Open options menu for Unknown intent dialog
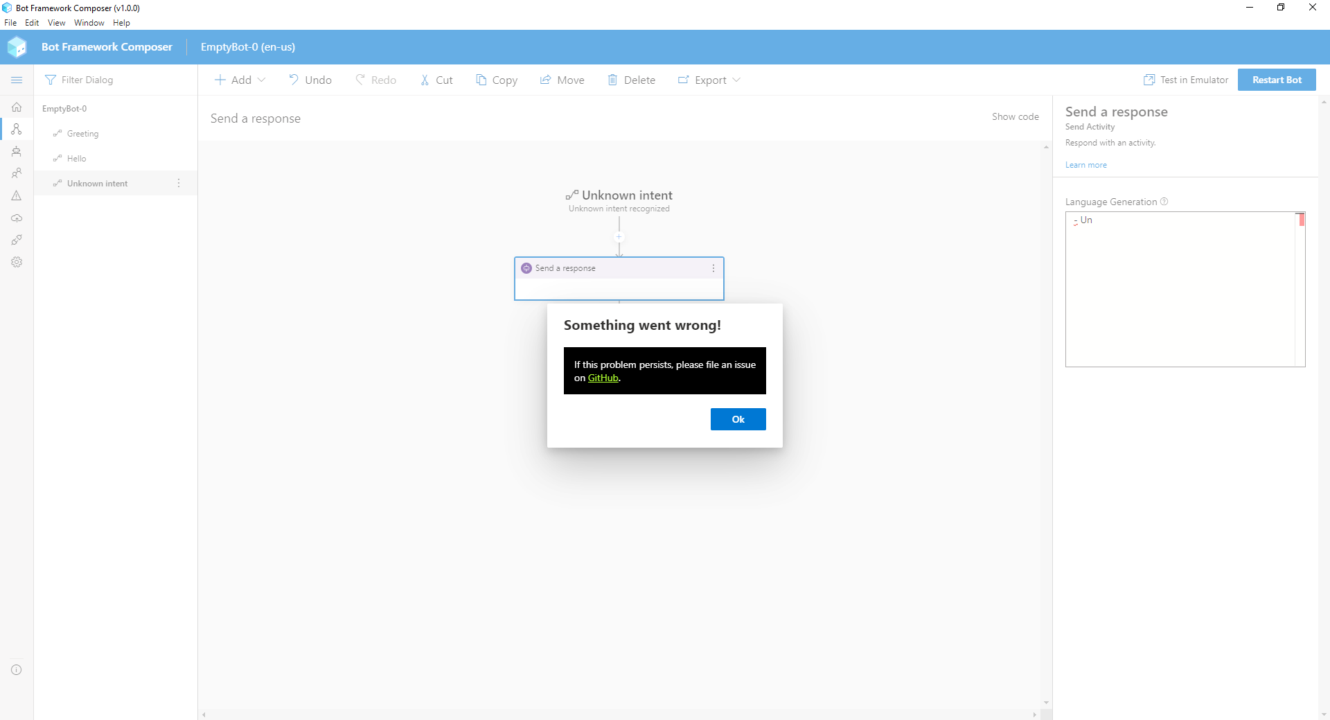This screenshot has width=1330, height=720. [x=178, y=183]
